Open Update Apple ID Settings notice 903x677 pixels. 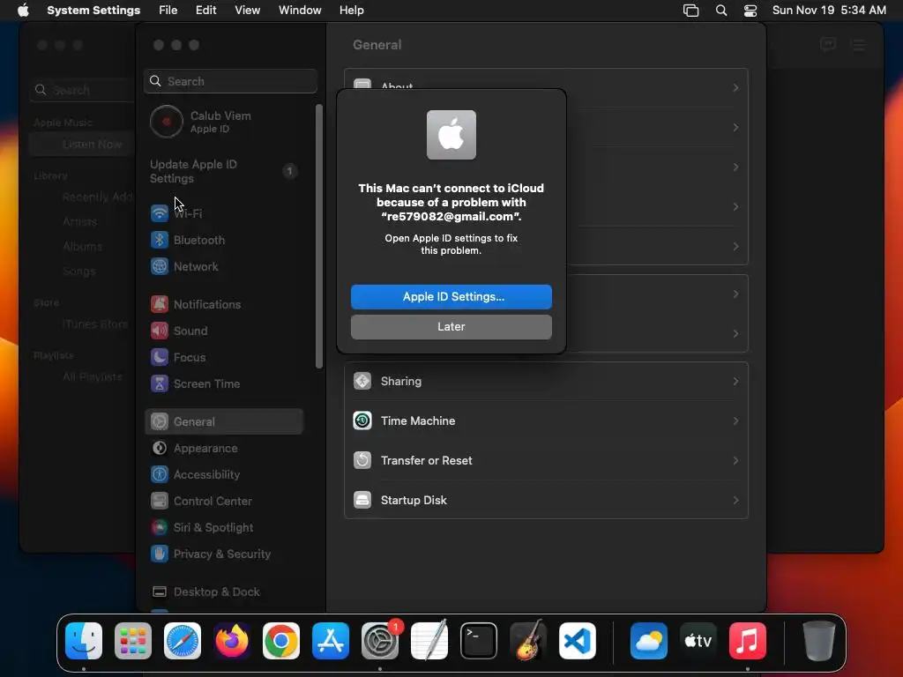pos(224,171)
